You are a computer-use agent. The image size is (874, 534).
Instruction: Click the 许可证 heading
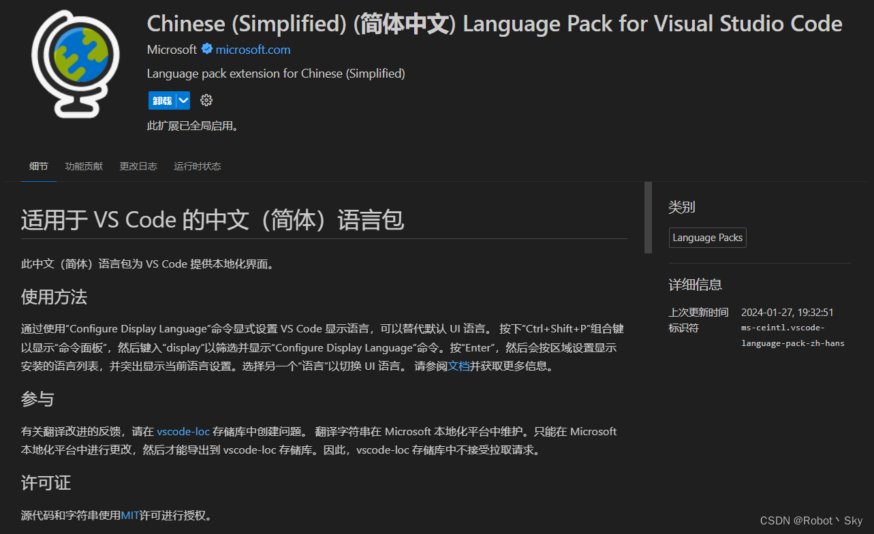coord(46,484)
